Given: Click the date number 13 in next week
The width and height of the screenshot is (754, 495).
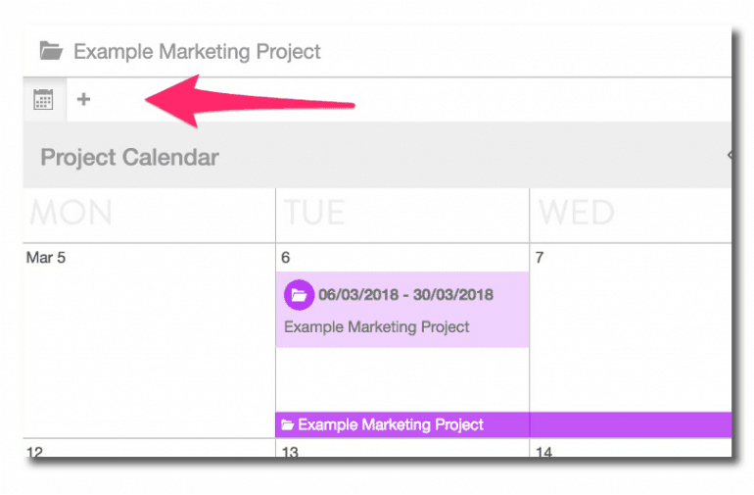Looking at the screenshot, I should (290, 453).
